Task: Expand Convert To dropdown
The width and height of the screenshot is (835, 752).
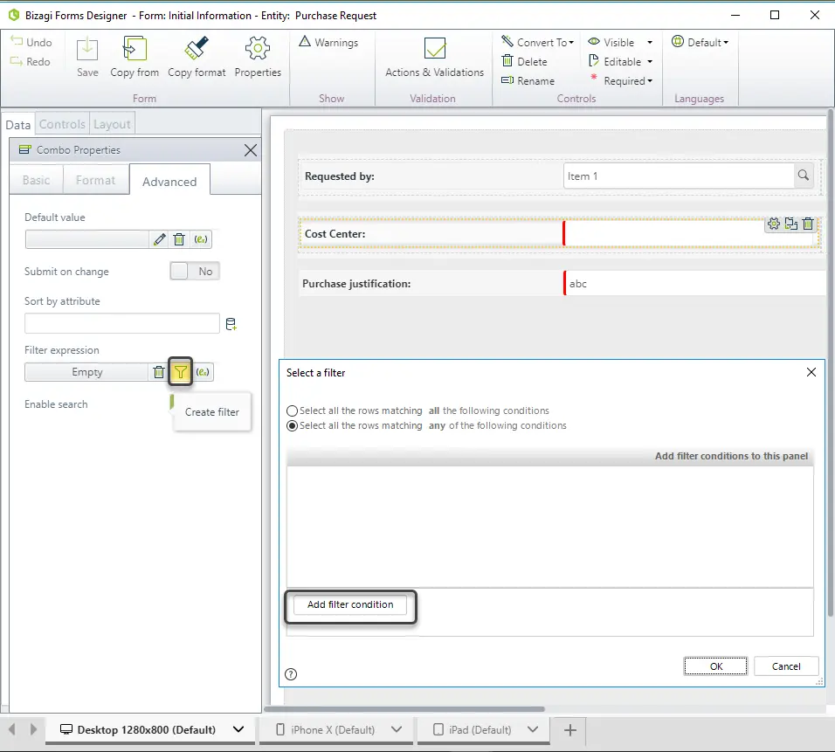Action: click(538, 42)
